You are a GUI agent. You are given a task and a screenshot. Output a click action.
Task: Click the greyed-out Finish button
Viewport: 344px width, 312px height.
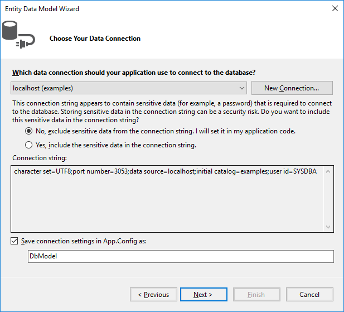click(x=256, y=294)
